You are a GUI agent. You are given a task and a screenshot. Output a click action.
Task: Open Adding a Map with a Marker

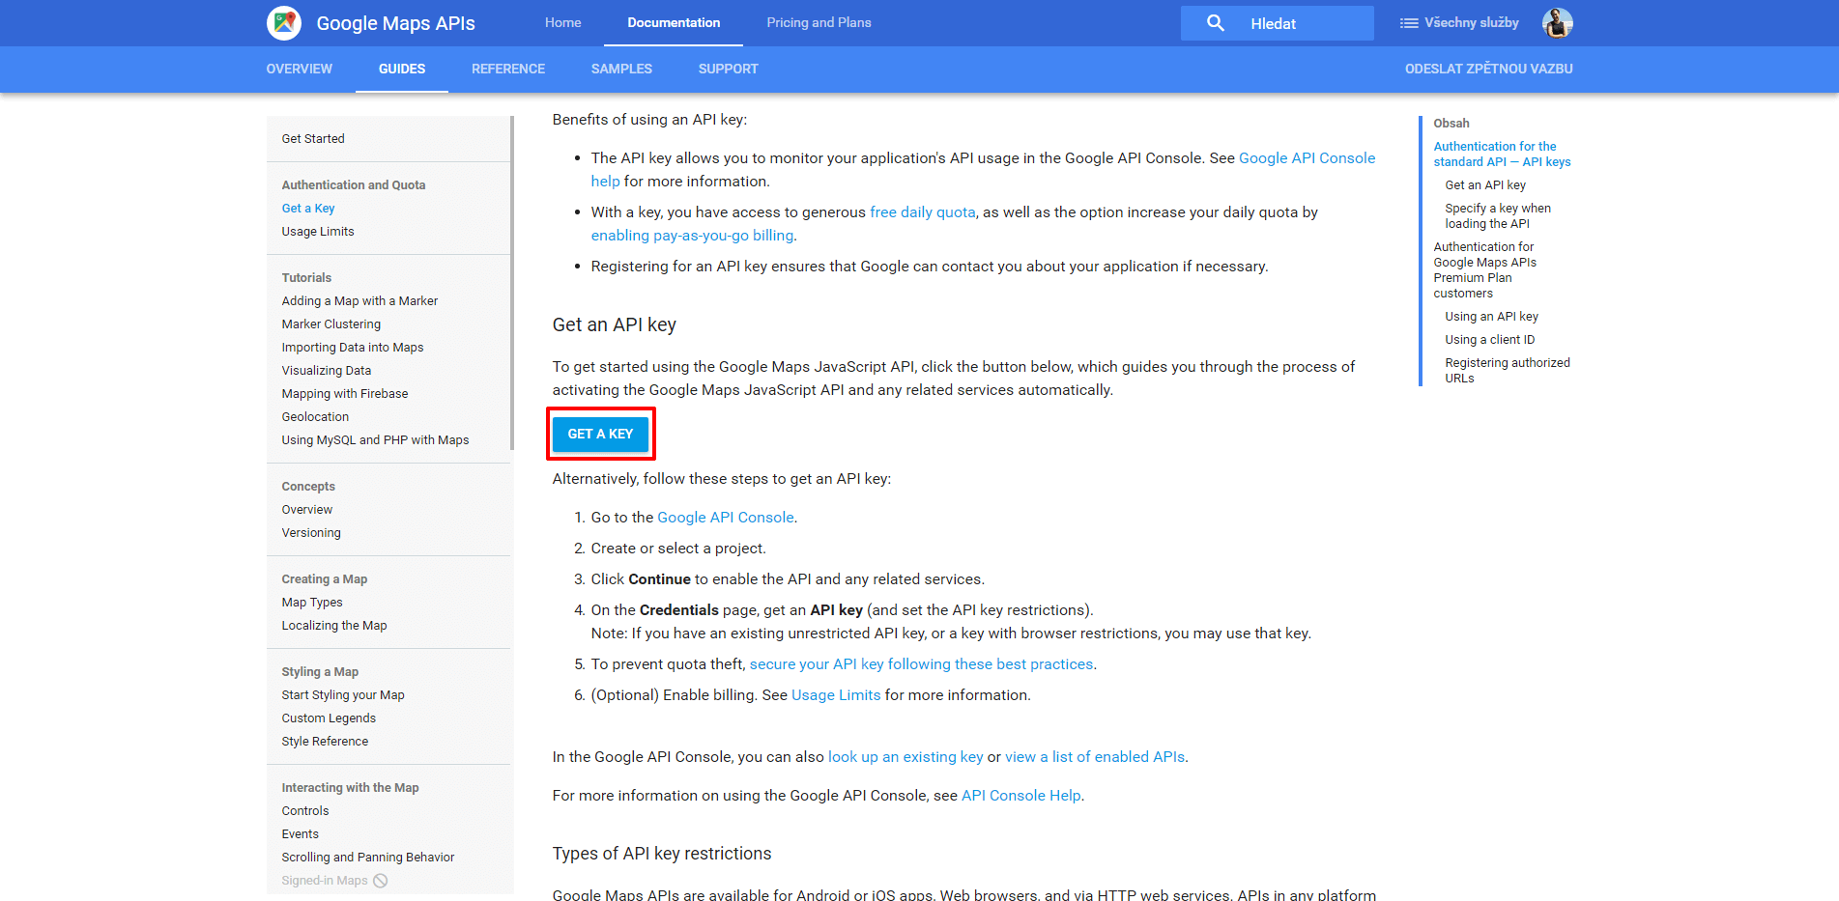[359, 301]
